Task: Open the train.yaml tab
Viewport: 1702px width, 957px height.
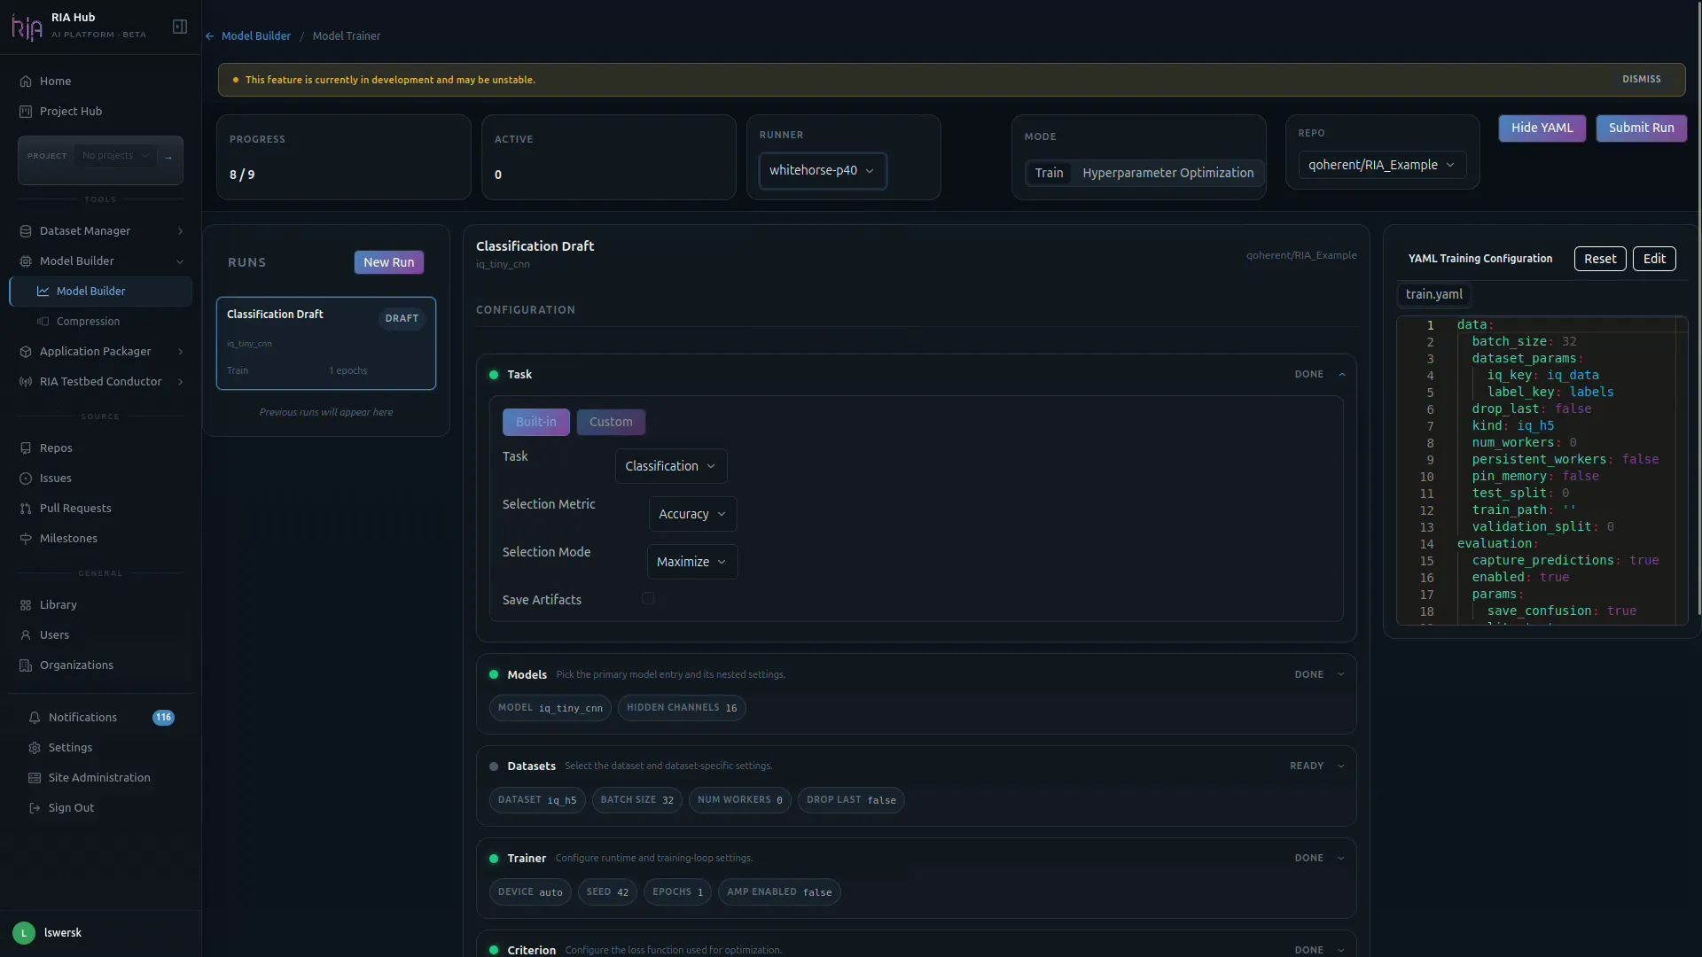Action: pyautogui.click(x=1433, y=294)
